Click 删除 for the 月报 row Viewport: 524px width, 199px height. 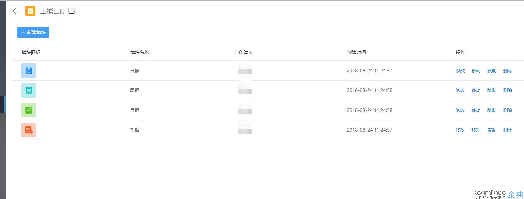[508, 110]
